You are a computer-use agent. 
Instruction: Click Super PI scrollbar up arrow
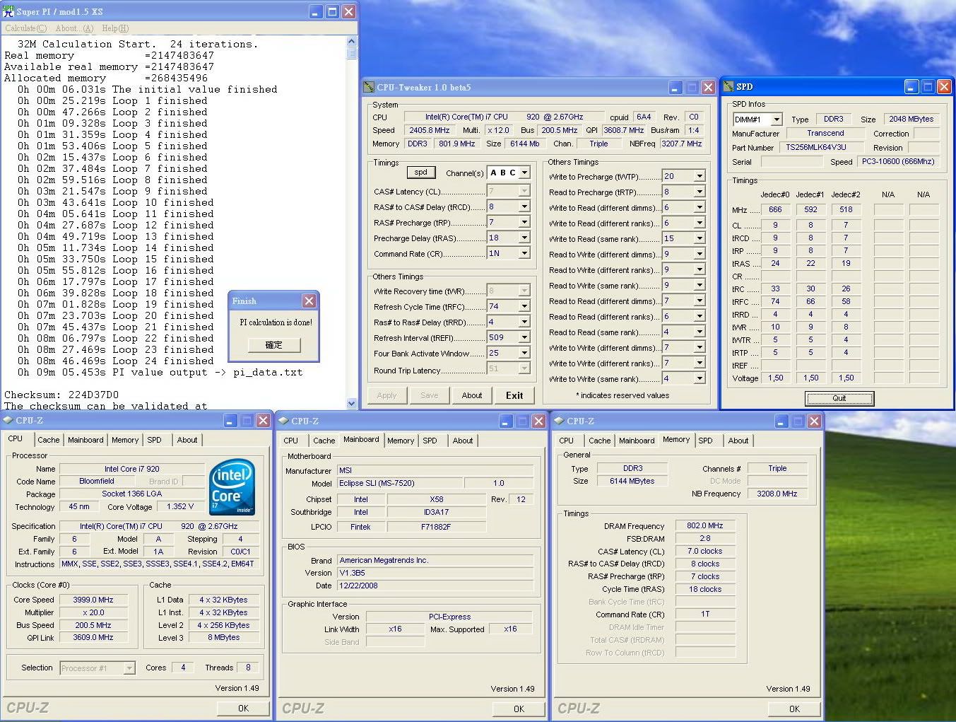(352, 42)
